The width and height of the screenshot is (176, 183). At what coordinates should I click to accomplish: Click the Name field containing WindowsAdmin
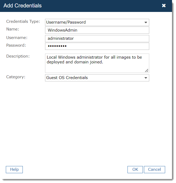coord(97,30)
